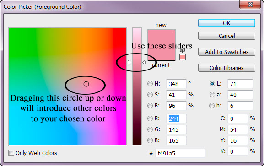Click the G field showing 145

pos(176,129)
